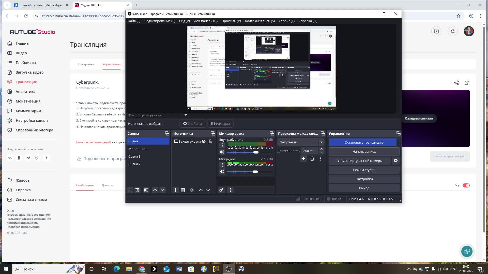
Task: Open advanced audio properties gears icon
Action: tap(221, 190)
